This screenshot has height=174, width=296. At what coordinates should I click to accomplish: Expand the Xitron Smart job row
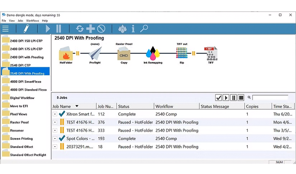point(55,114)
